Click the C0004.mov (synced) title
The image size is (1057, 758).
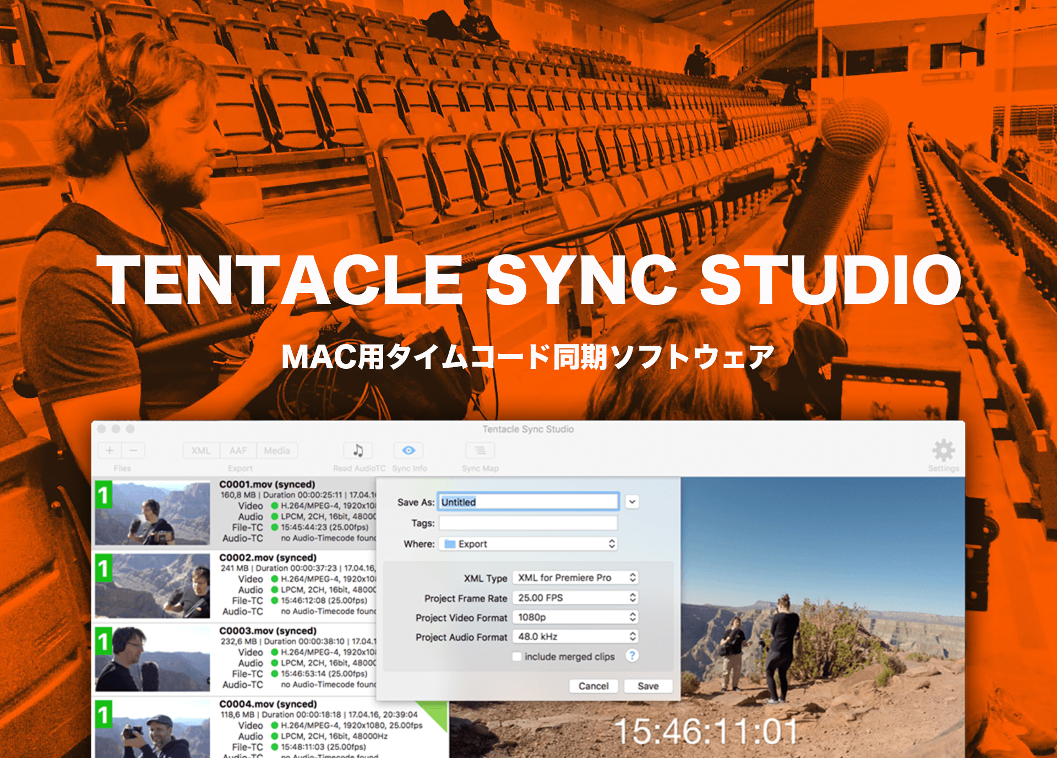point(268,704)
